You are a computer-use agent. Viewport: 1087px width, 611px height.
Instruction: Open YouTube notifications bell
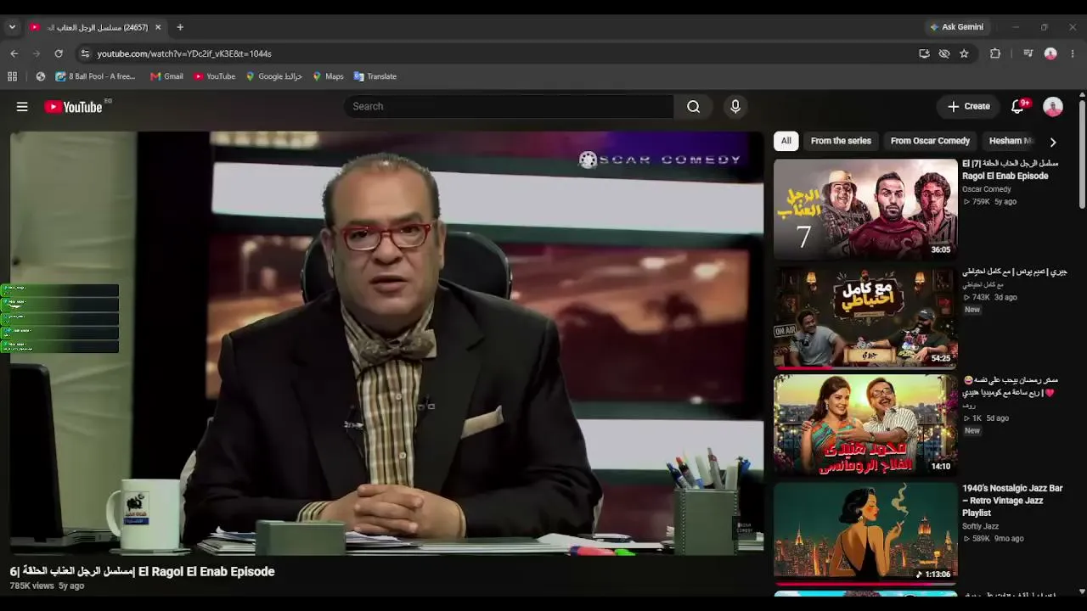coord(1017,106)
